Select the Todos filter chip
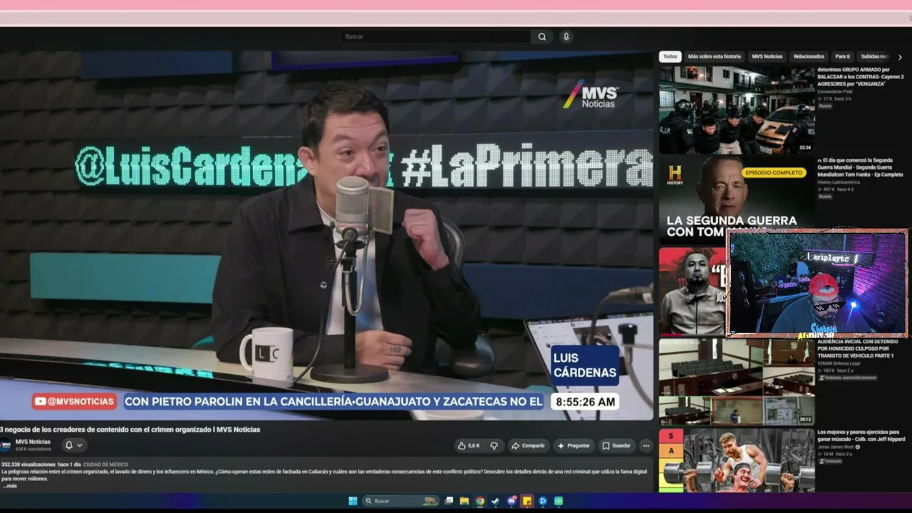Image resolution: width=912 pixels, height=513 pixels. [670, 56]
